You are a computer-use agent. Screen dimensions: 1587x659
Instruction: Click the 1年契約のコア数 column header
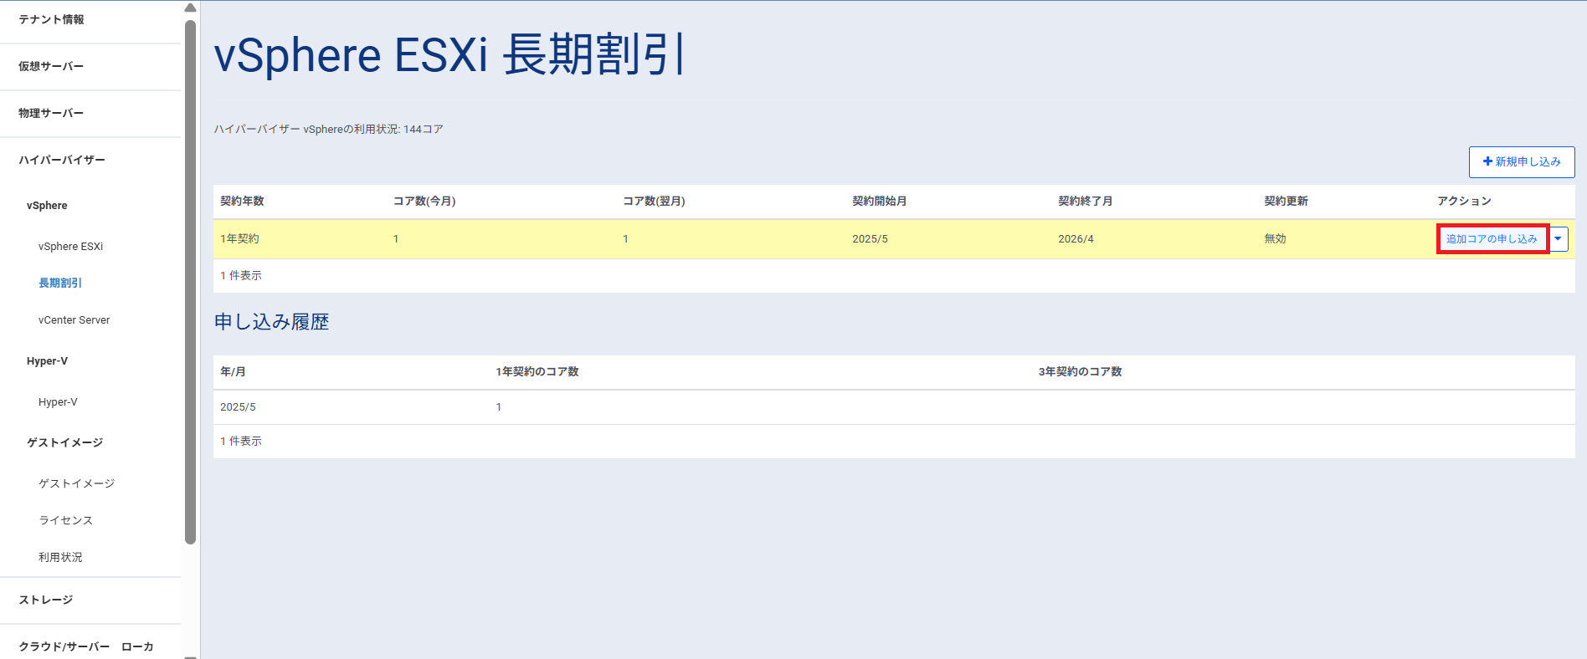(x=537, y=372)
